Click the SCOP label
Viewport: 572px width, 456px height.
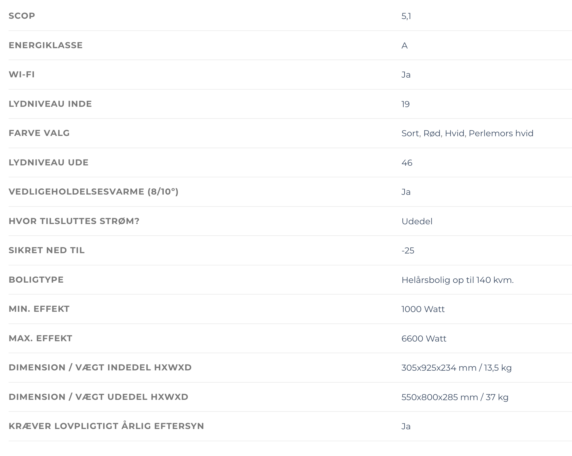click(x=22, y=16)
